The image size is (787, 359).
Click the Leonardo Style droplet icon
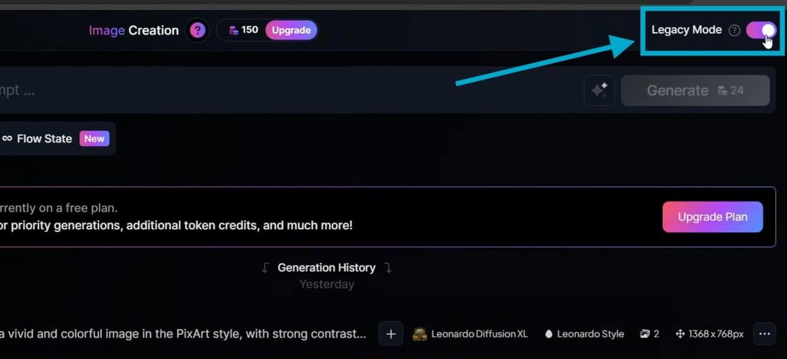pyautogui.click(x=548, y=334)
